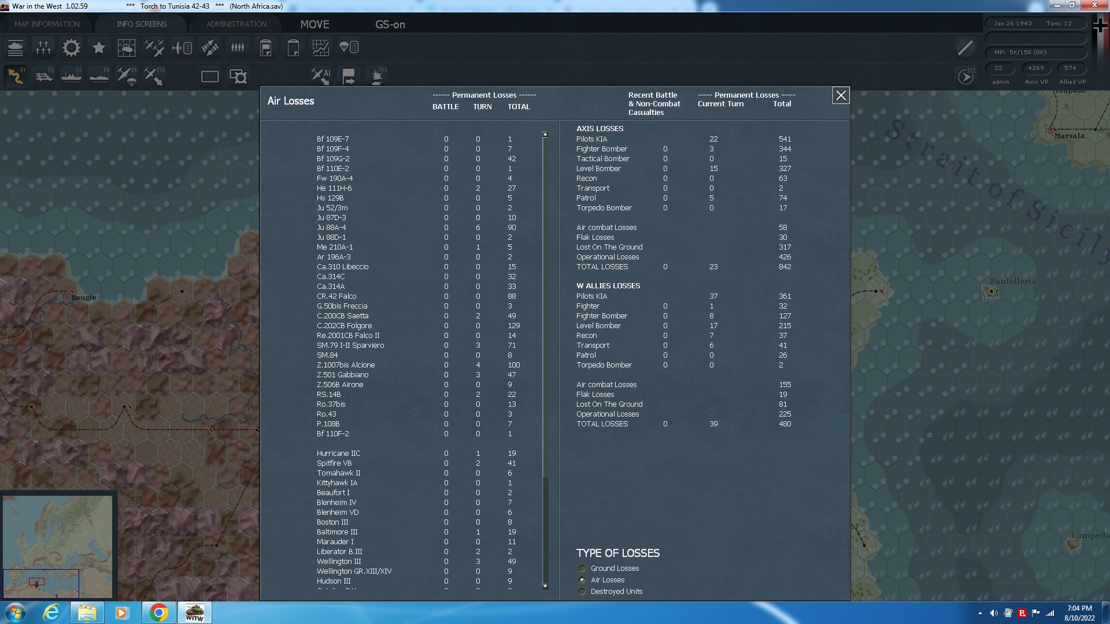Select the F4 amphibious mode icon

[99, 76]
